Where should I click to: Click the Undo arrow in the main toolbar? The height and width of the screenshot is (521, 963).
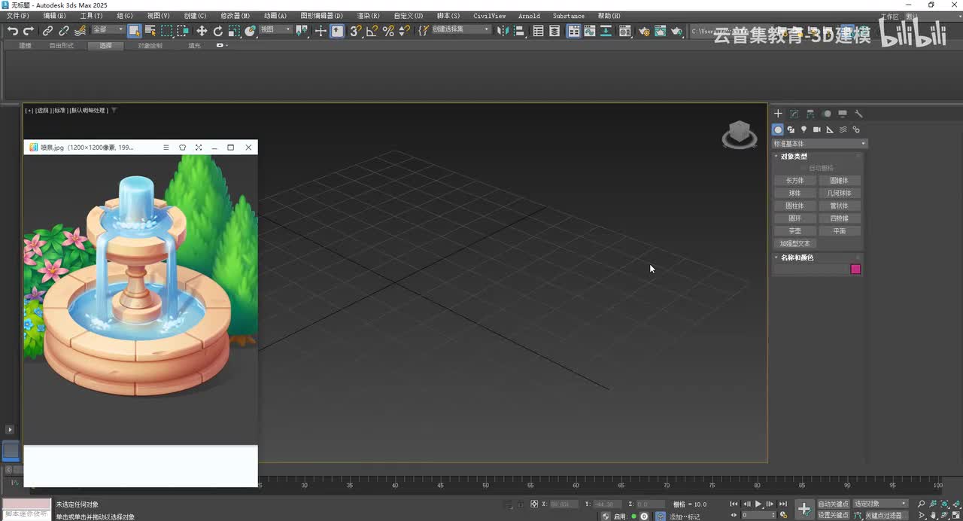pos(13,31)
